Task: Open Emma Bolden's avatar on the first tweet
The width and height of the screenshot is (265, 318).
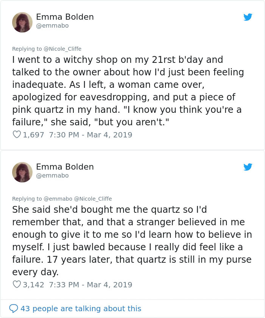Action: tap(22, 22)
